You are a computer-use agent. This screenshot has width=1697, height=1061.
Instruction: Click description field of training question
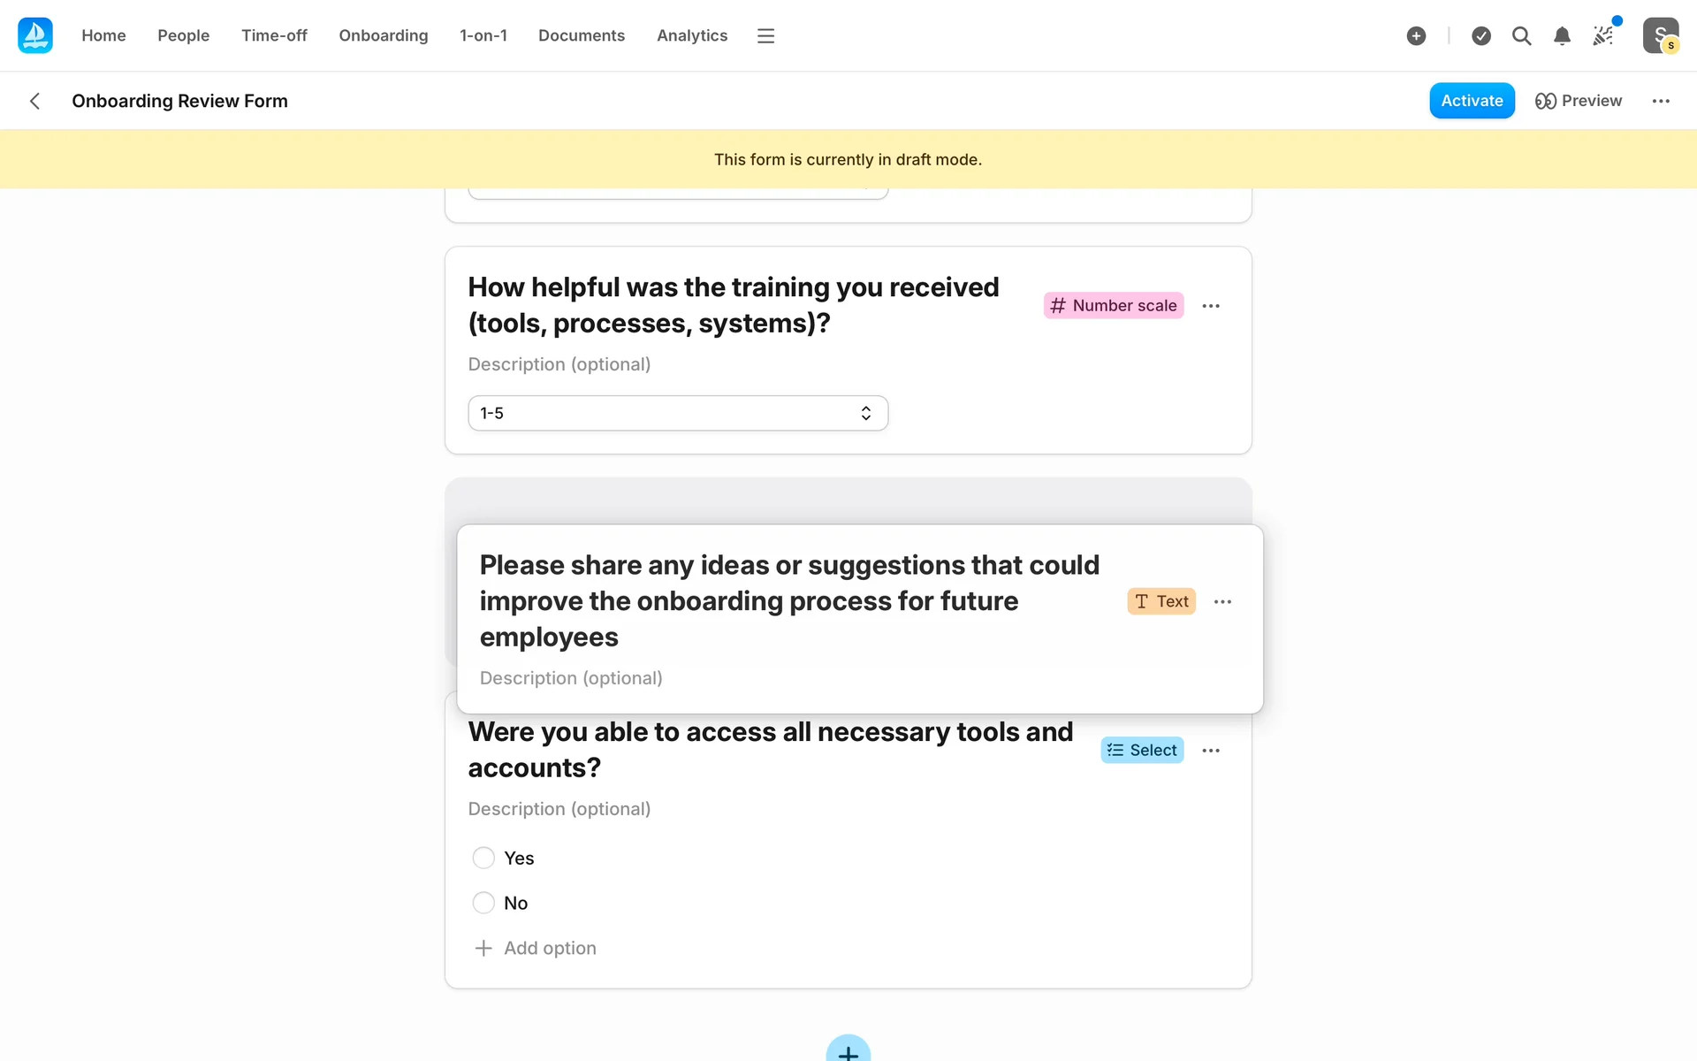(x=559, y=364)
